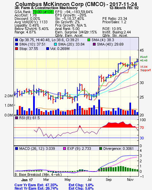This screenshot has width=152, height=190.
Task: Click the Jan 17 label on time axis
Action: tap(27, 180)
